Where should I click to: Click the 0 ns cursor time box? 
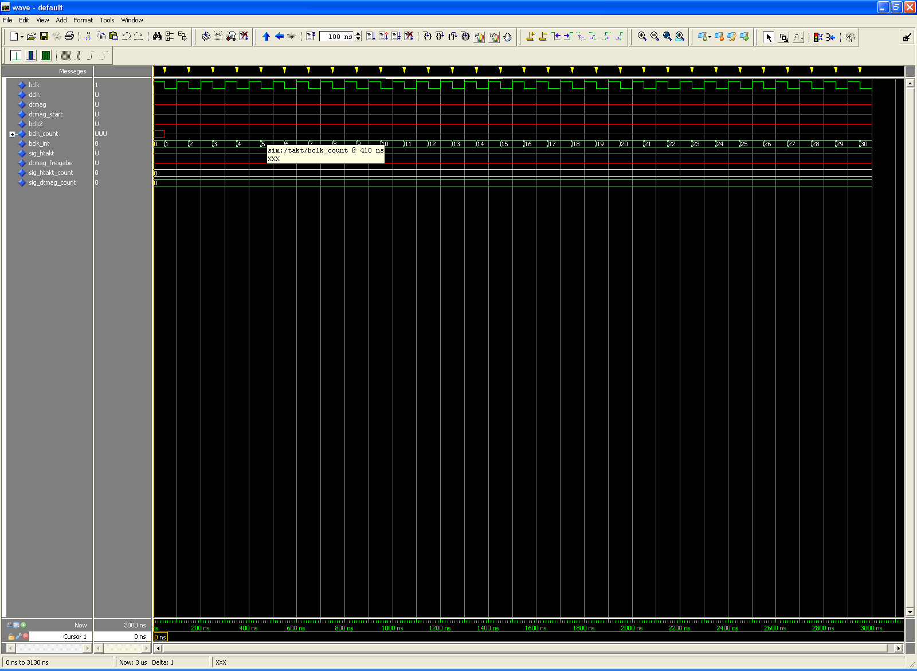click(x=160, y=637)
